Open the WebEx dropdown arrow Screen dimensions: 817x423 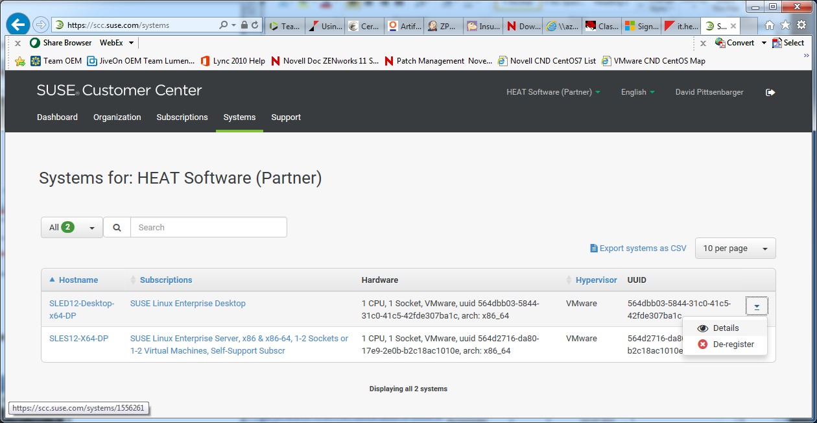click(132, 43)
